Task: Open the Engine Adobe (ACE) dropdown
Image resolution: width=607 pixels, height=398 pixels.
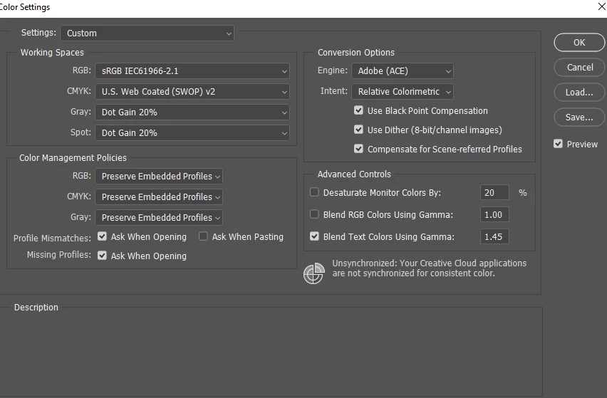Action: click(x=403, y=70)
